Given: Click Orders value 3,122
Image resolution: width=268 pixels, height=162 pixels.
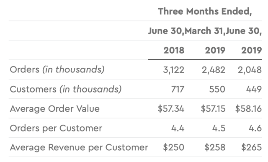Looking at the screenshot, I should click(174, 70).
